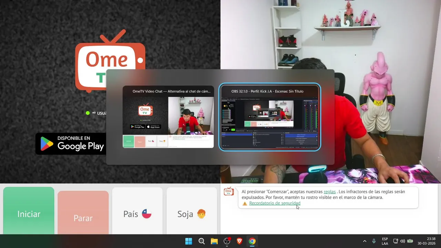This screenshot has height=248, width=441.
Task: Click the warning triangle icon before Recordatorio
Action: click(x=245, y=204)
